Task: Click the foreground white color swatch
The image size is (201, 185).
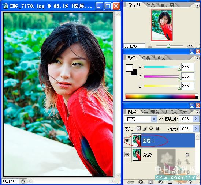Action: (x=129, y=68)
